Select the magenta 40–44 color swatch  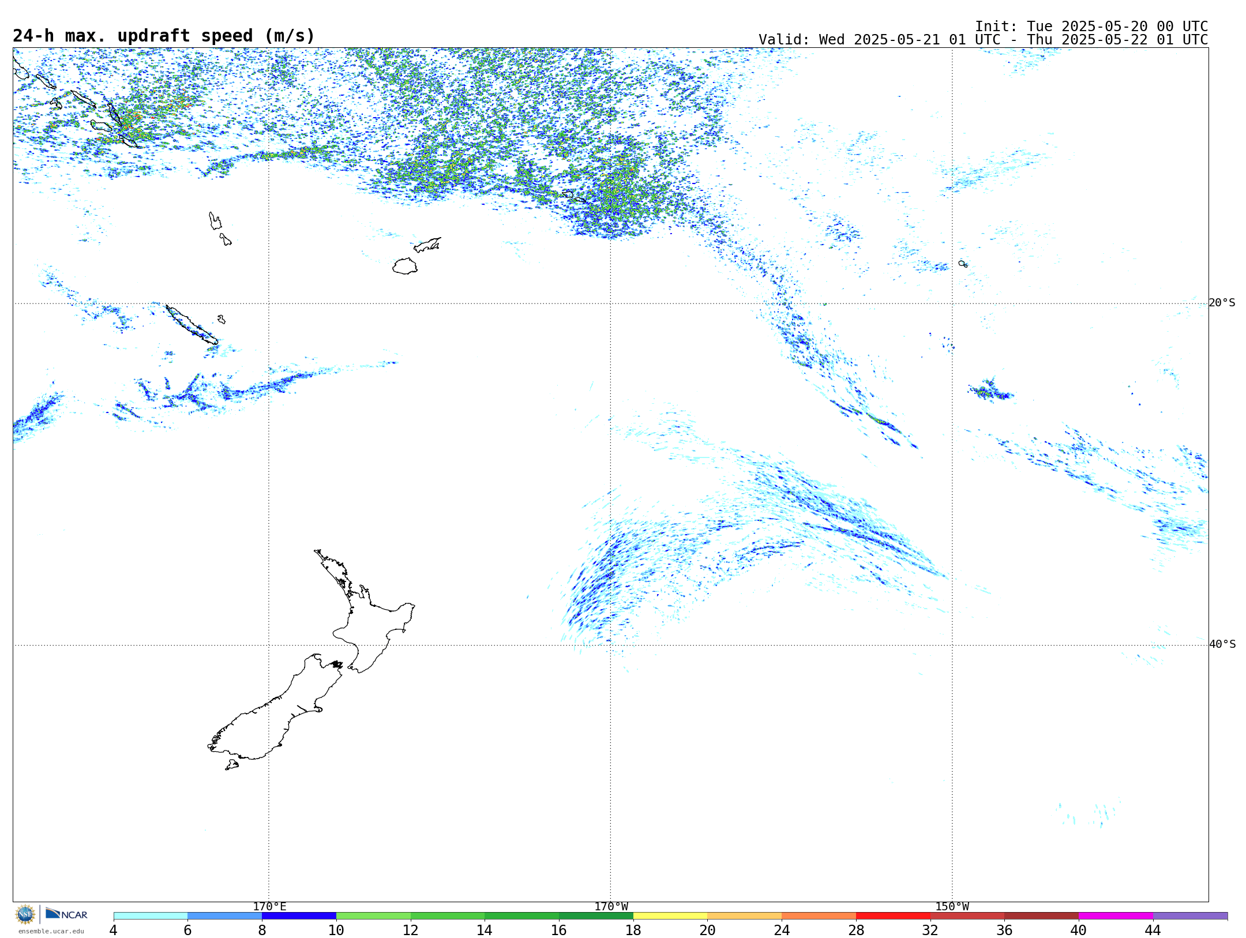point(1116,916)
